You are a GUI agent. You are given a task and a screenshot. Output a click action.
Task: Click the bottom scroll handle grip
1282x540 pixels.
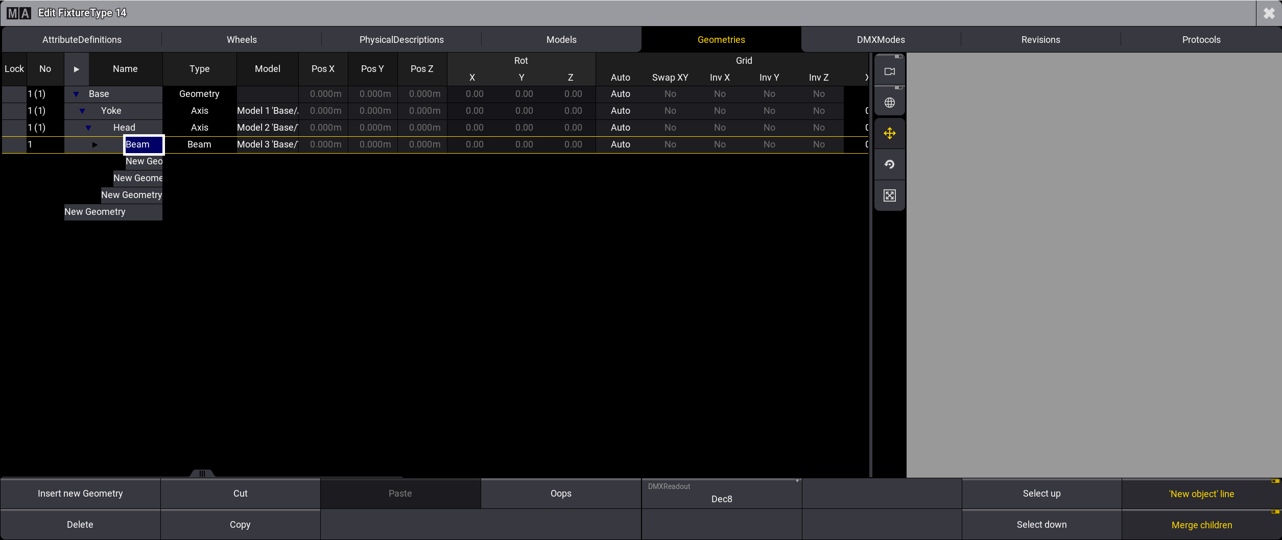click(x=202, y=473)
